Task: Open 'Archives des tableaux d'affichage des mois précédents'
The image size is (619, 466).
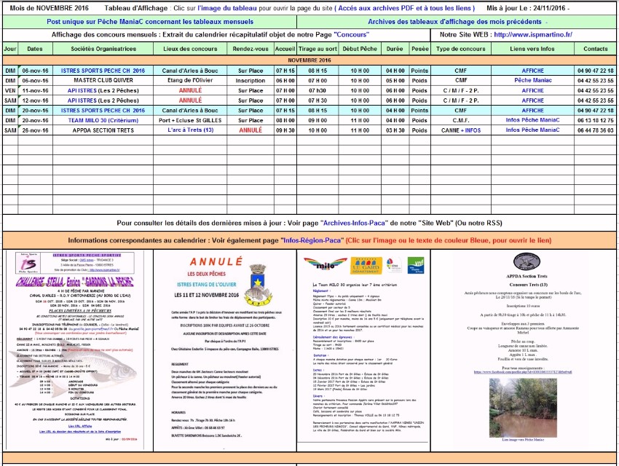Action: (x=454, y=22)
